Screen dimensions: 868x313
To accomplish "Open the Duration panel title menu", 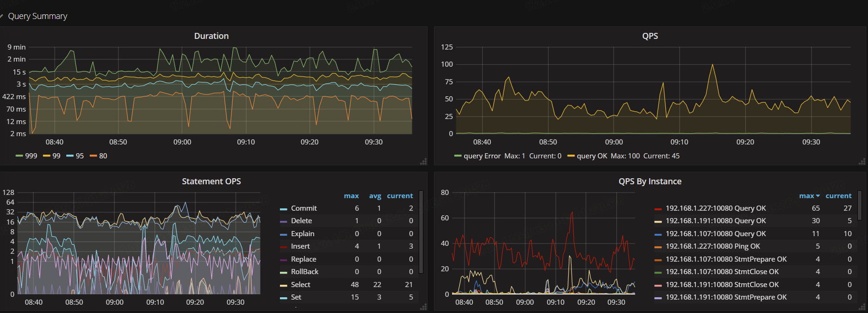I will coord(211,36).
